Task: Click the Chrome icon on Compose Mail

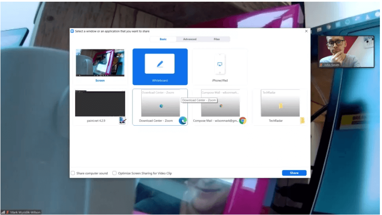Action: coord(242,121)
